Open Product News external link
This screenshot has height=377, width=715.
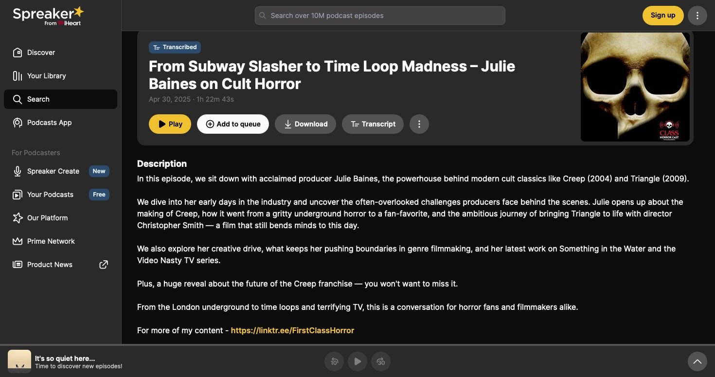pos(60,265)
